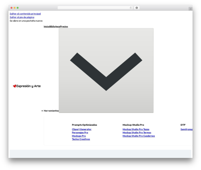Image resolution: width=201 pixels, height=170 pixels.
Task: Open Mockup Studio Pro Termos link
Action: point(137,133)
